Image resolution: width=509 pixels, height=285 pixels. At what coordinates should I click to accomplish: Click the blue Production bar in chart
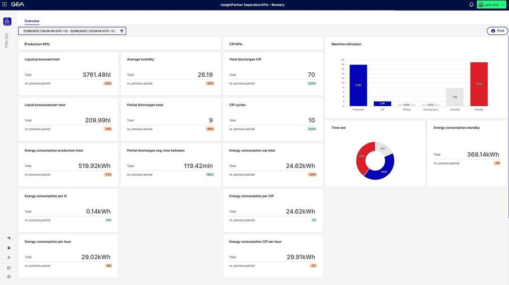358,85
